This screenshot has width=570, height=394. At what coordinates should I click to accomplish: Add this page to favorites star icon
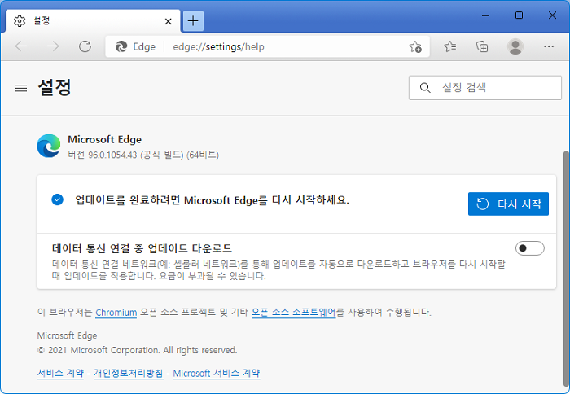pyautogui.click(x=415, y=46)
